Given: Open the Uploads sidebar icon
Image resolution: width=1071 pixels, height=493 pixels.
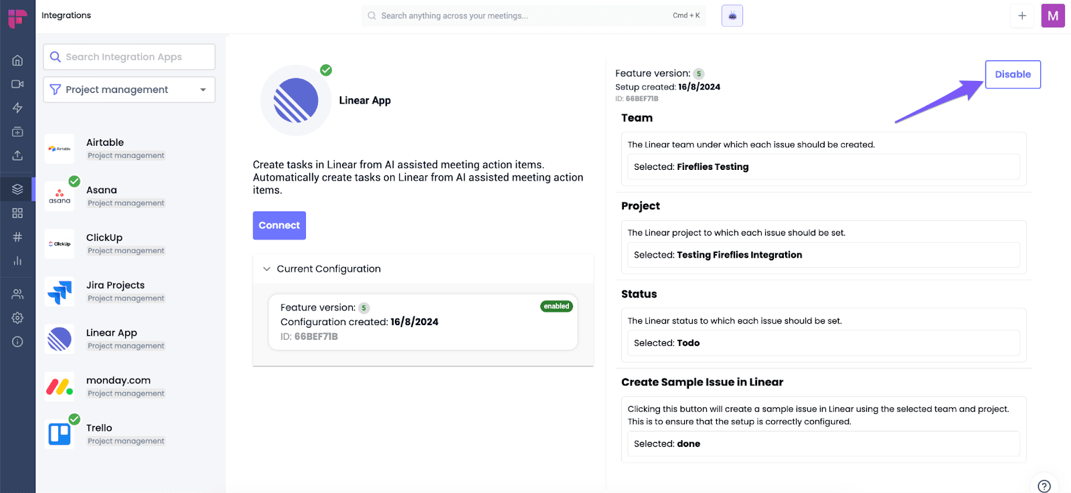Looking at the screenshot, I should (17, 155).
